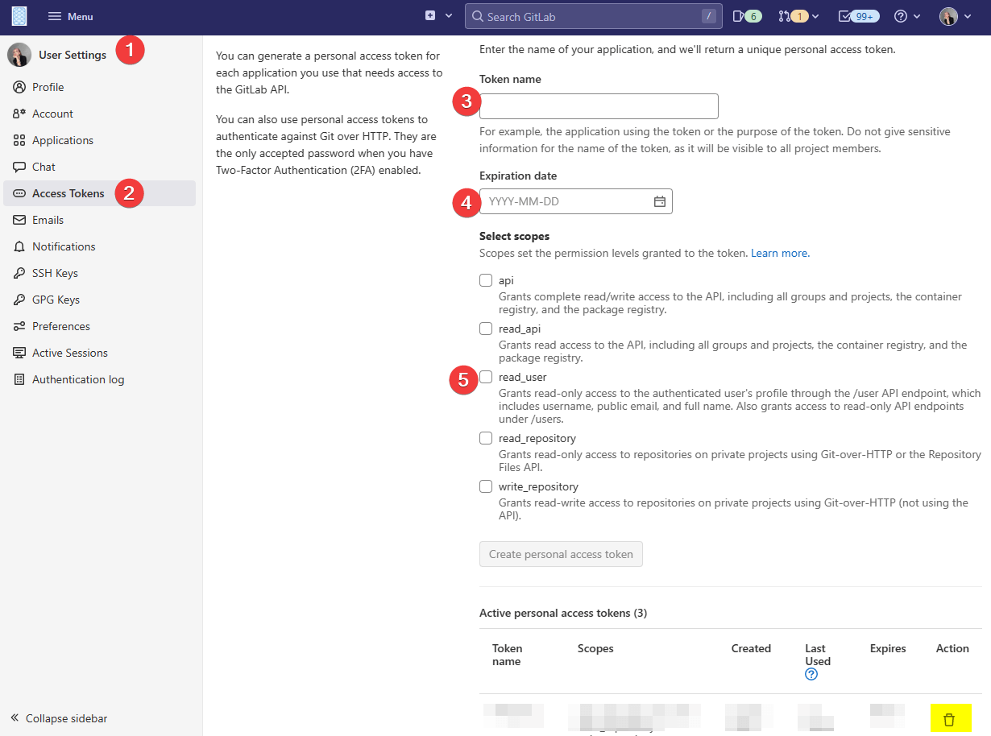Open the search field in the top bar
Viewport: 991px width, 736px height.
click(593, 16)
